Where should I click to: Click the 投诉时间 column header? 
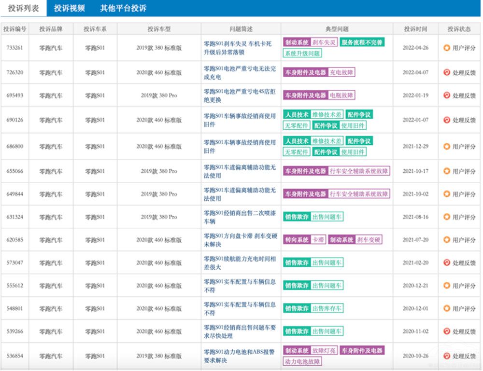(x=415, y=29)
